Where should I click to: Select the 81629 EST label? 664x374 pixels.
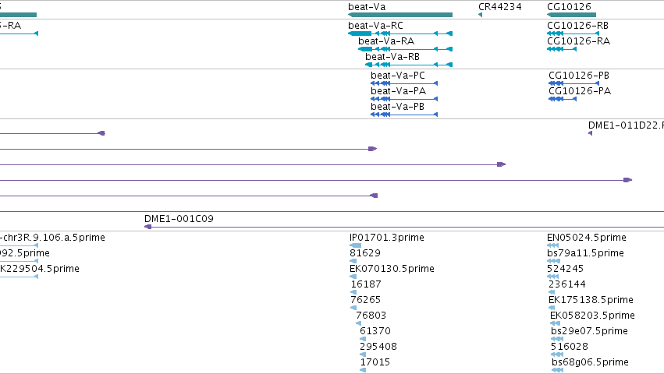pyautogui.click(x=365, y=253)
